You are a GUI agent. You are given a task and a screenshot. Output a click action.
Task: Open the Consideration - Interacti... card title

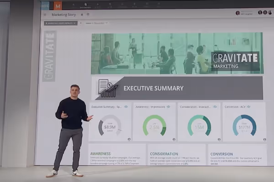coord(195,107)
